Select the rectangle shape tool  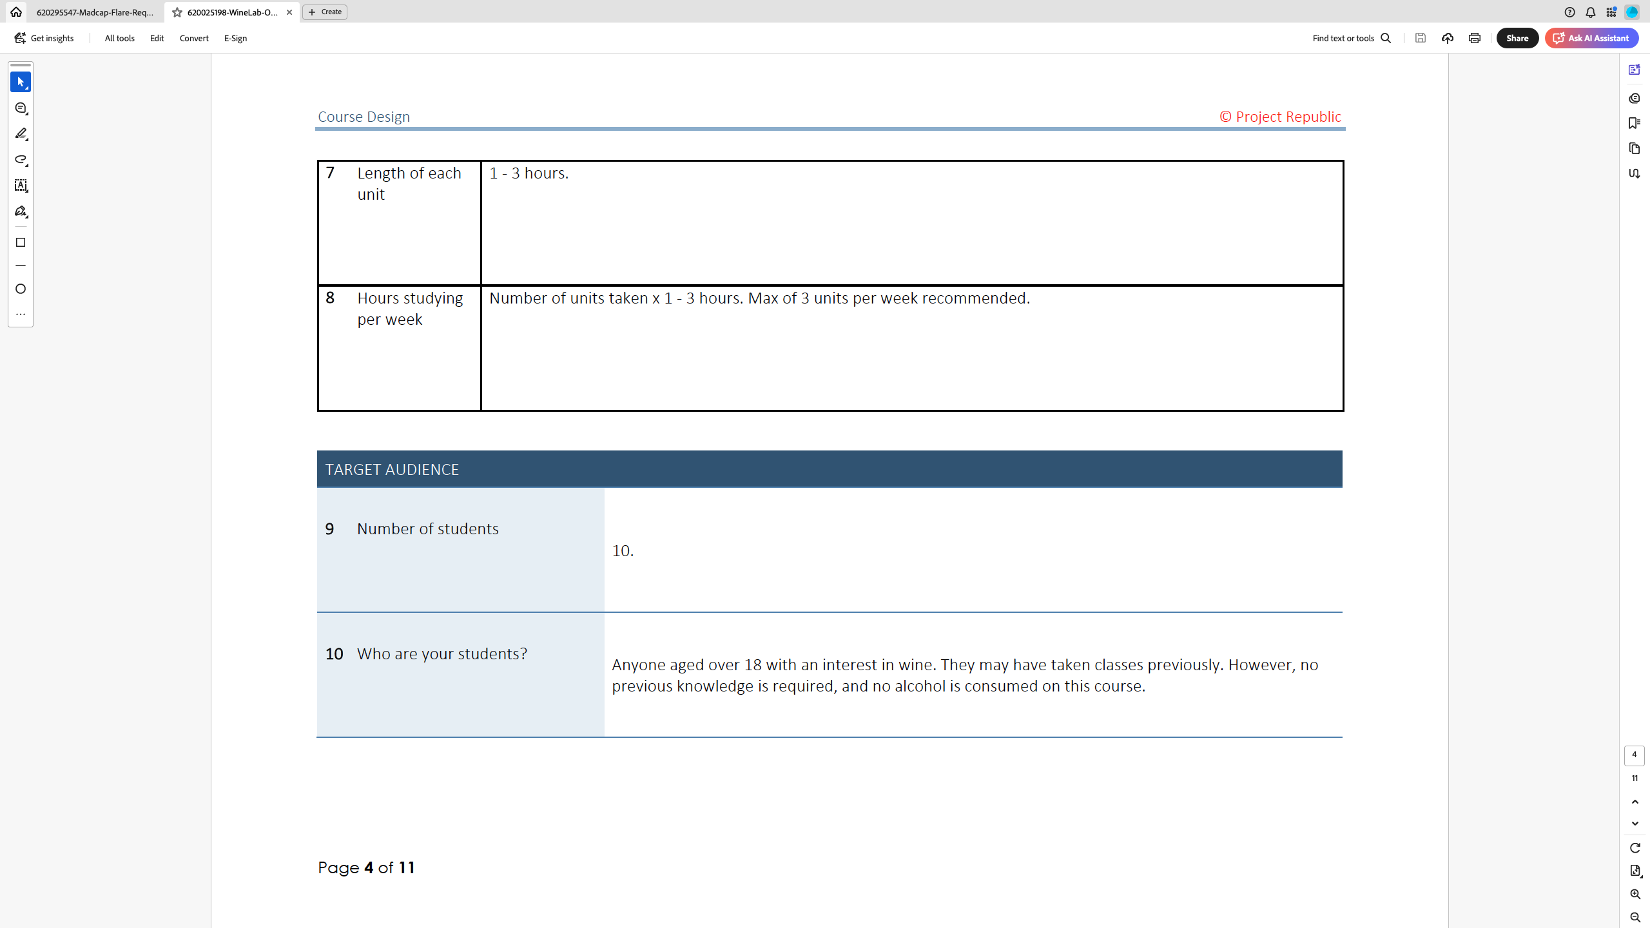pos(21,242)
